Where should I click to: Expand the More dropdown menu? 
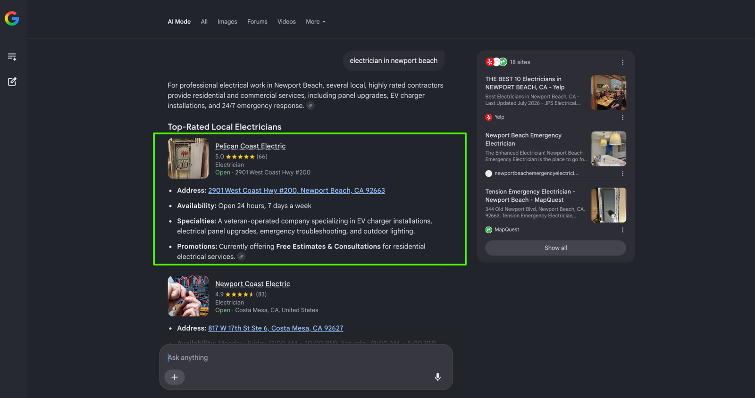pos(316,22)
